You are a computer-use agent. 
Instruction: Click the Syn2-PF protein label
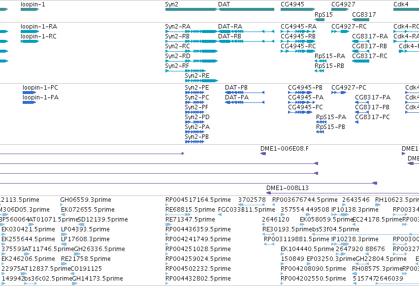click(x=196, y=107)
